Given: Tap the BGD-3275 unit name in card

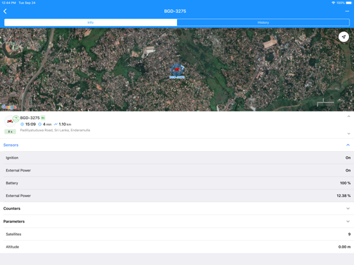Looking at the screenshot, I should (x=29, y=118).
